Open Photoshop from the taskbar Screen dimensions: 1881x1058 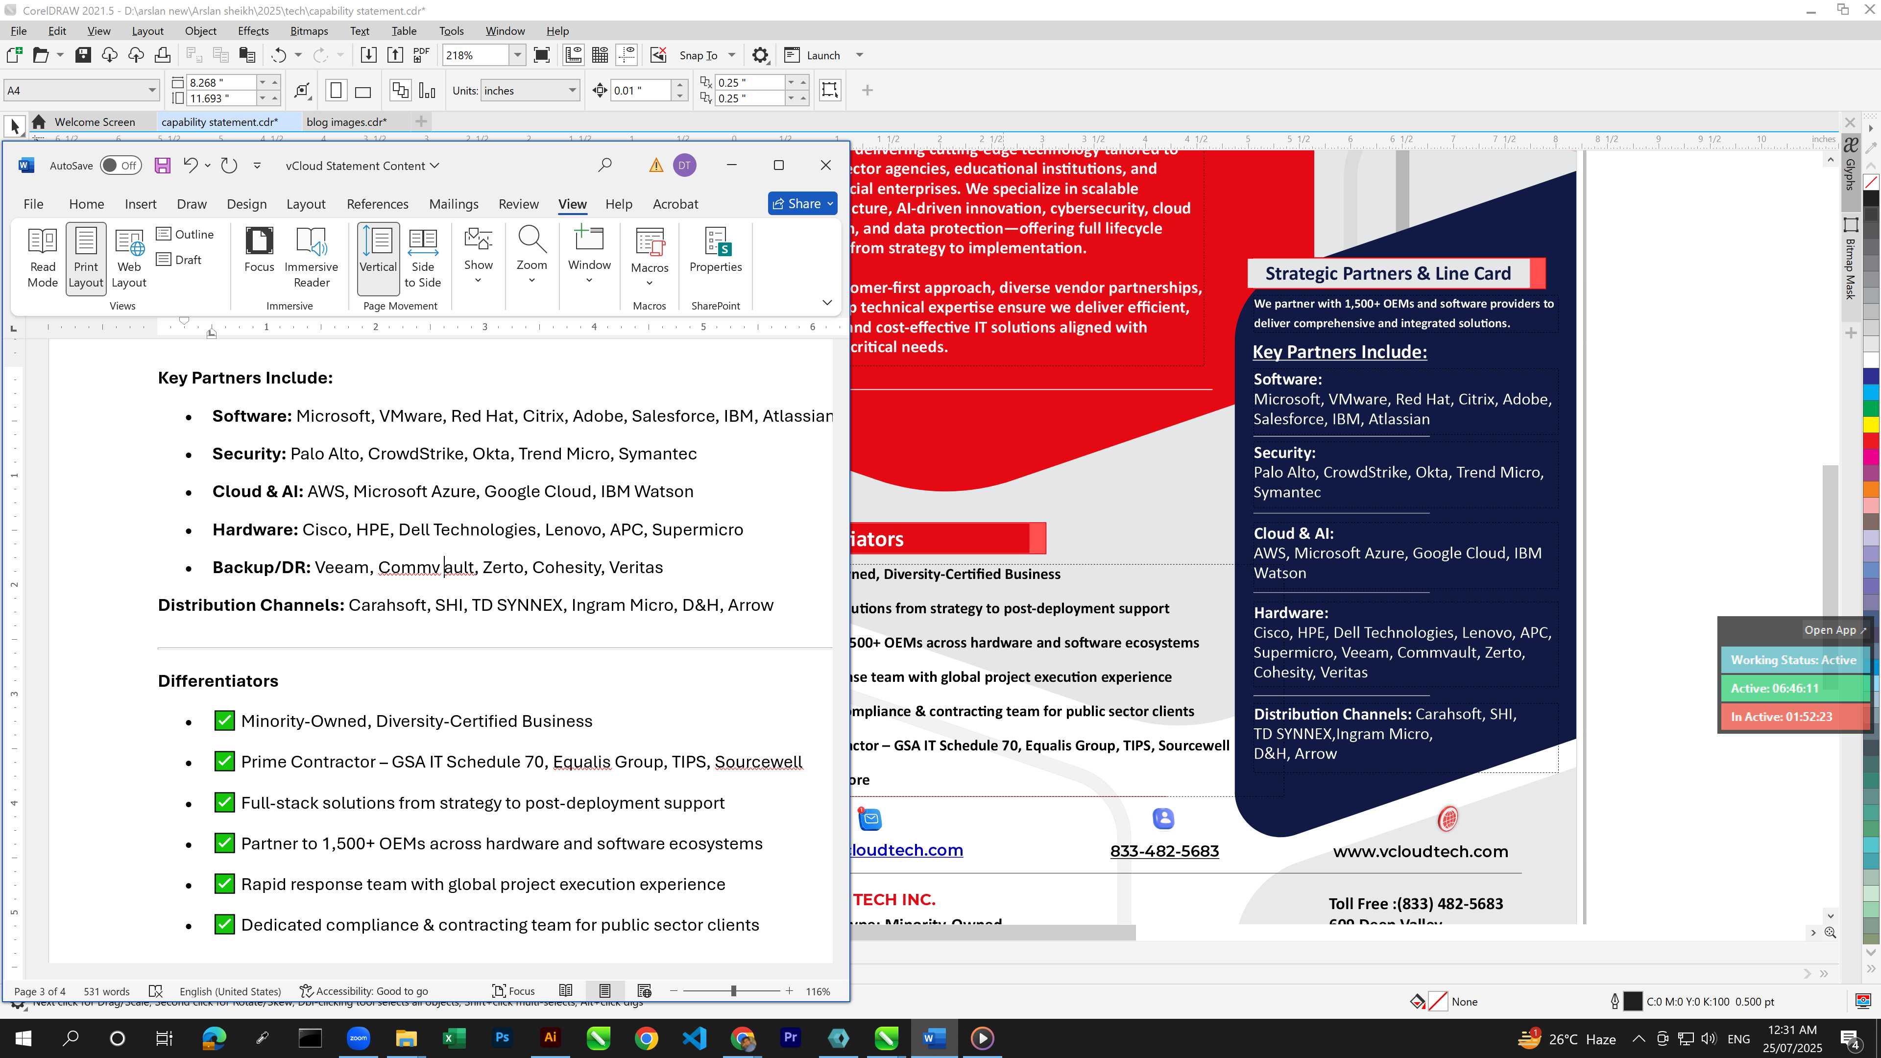pyautogui.click(x=503, y=1037)
